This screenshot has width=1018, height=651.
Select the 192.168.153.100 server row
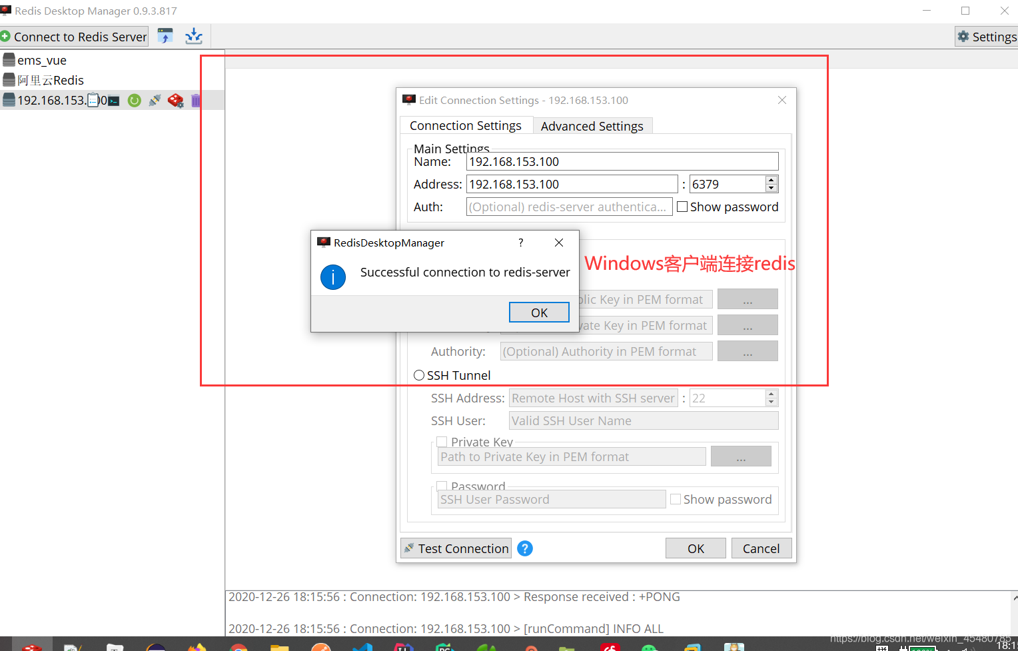tap(112, 100)
